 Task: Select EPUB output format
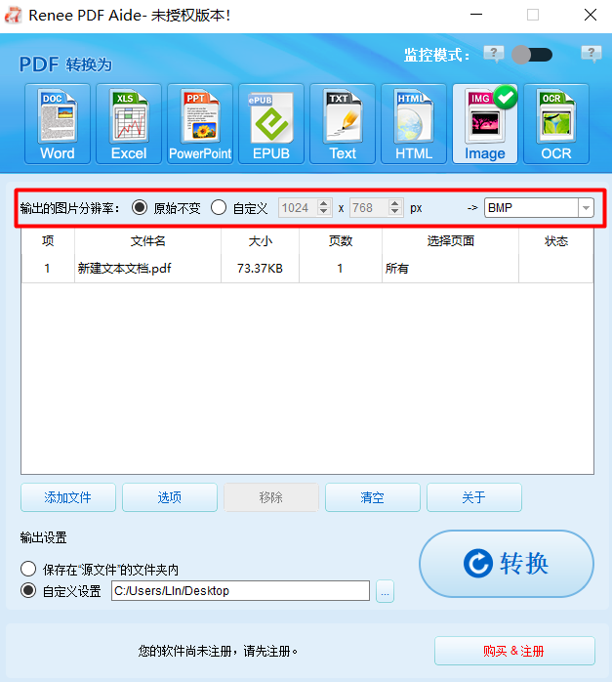(271, 124)
